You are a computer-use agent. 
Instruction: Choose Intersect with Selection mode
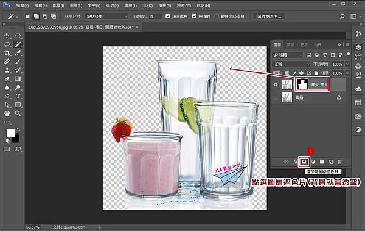(x=54, y=16)
